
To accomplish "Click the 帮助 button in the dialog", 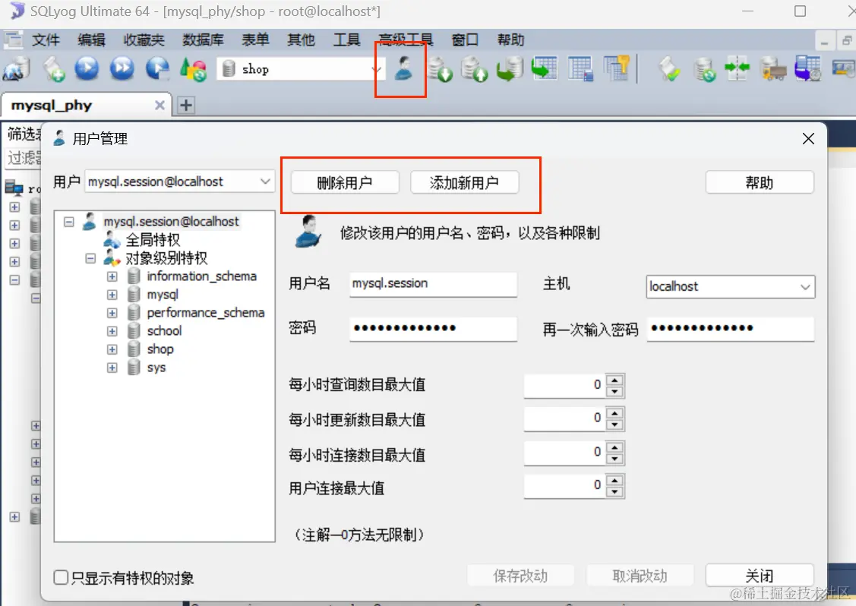I will coord(760,182).
